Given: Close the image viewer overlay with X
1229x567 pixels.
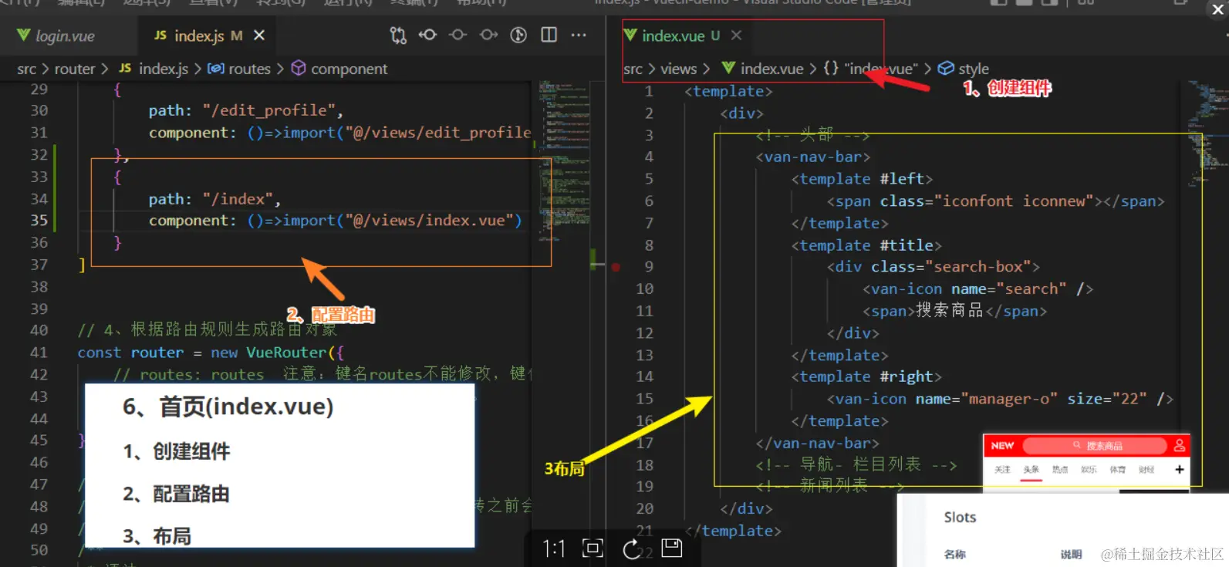Looking at the screenshot, I should point(1218,9).
